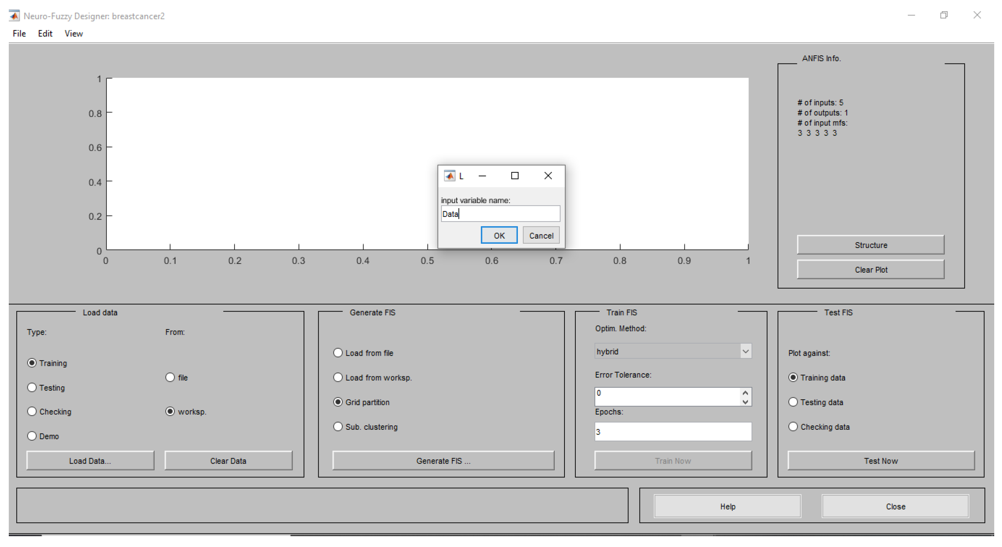The width and height of the screenshot is (1002, 547).
Task: Plot against Training data radio button
Action: point(793,377)
